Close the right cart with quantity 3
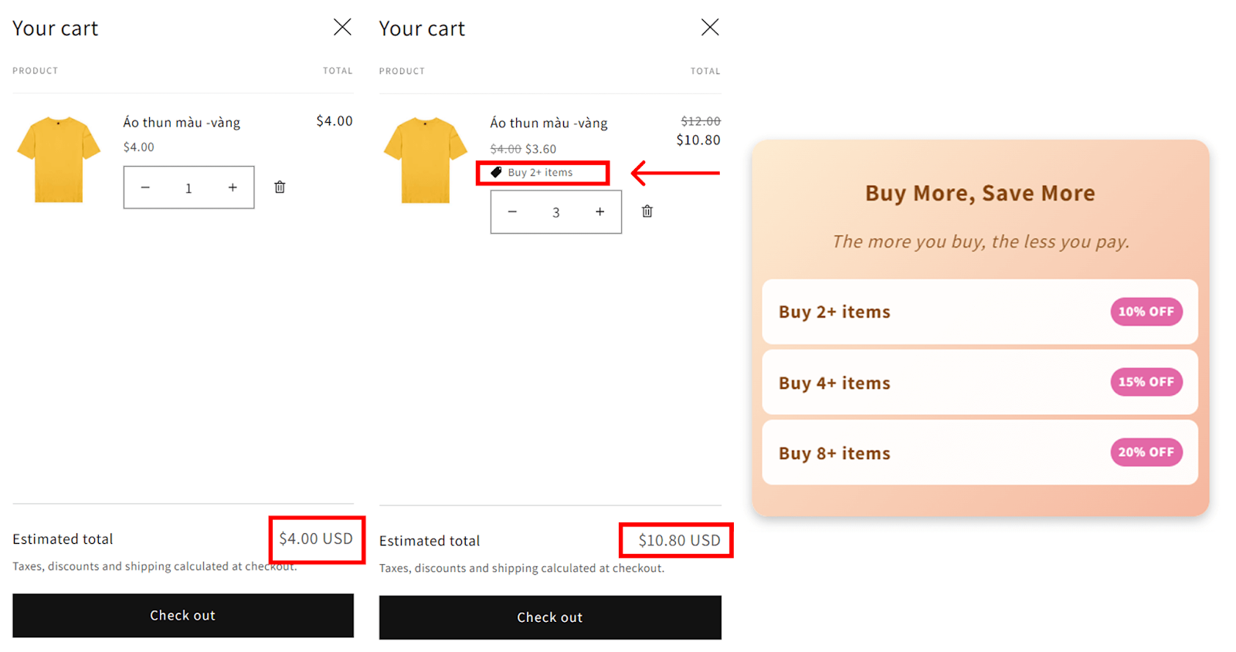The width and height of the screenshot is (1236, 652). [x=710, y=27]
